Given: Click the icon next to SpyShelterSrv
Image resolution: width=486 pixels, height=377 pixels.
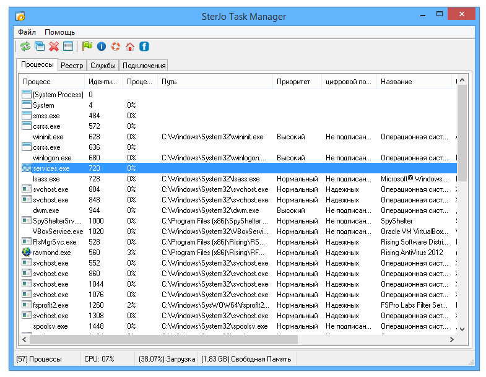Looking at the screenshot, I should [27, 220].
